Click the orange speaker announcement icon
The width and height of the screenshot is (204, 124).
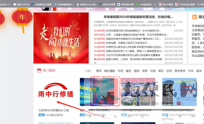pyautogui.click(x=195, y=17)
